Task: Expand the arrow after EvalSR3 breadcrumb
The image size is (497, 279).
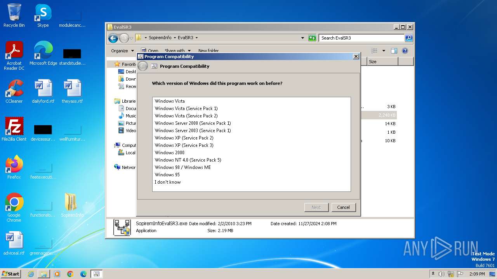Action: click(196, 38)
